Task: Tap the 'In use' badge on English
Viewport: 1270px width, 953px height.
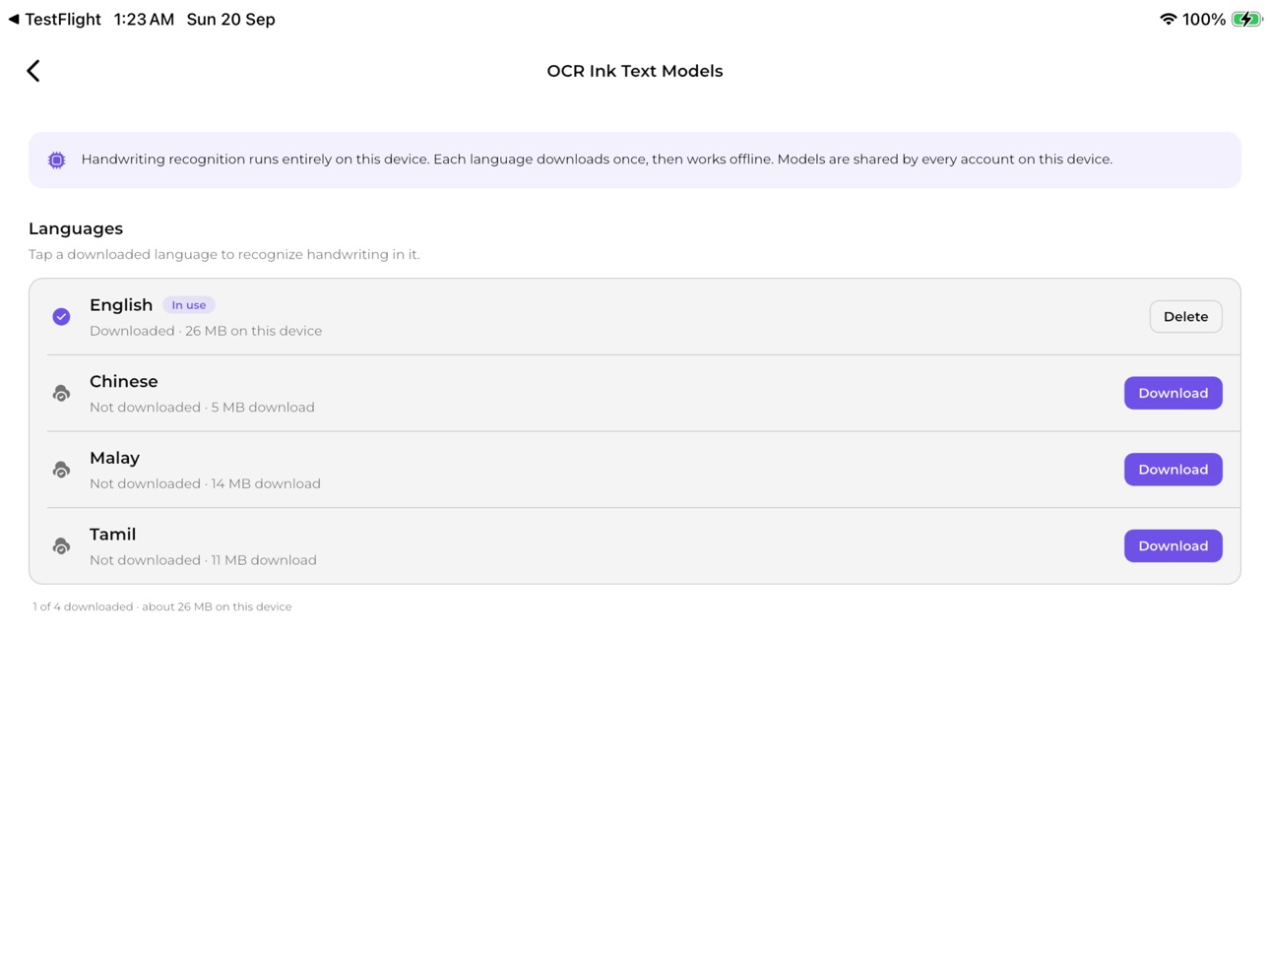Action: 189,305
